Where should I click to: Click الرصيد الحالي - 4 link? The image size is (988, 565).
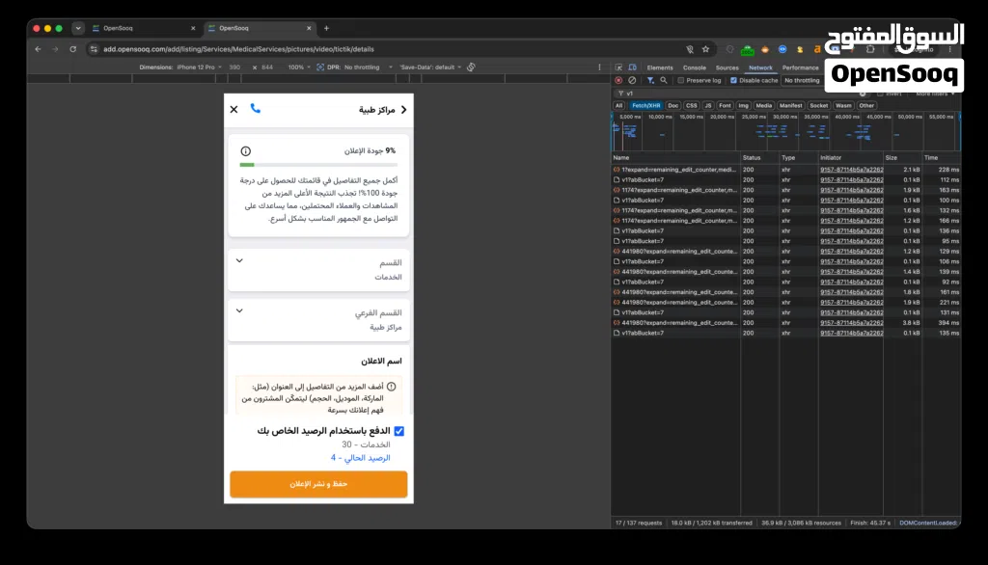click(x=361, y=458)
